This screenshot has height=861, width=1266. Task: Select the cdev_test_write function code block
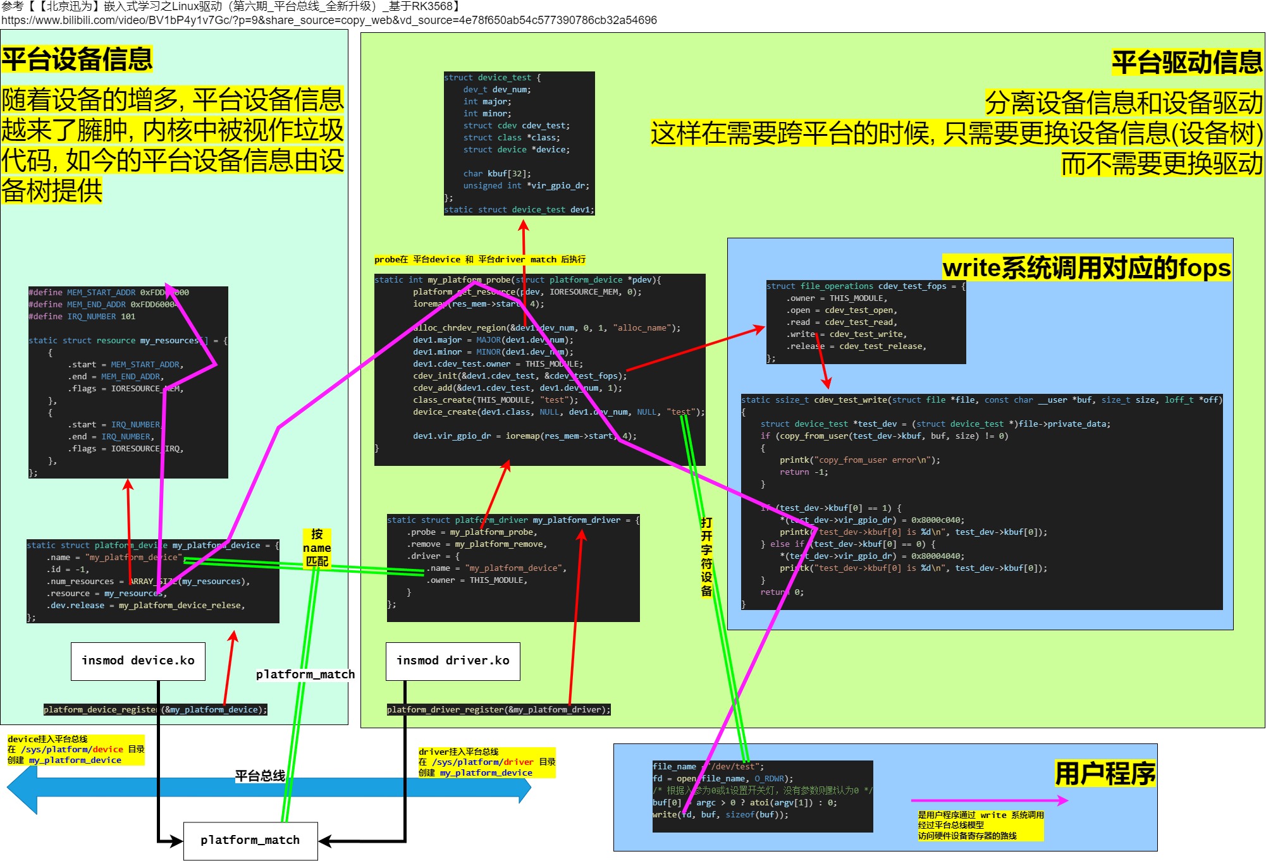coord(981,503)
